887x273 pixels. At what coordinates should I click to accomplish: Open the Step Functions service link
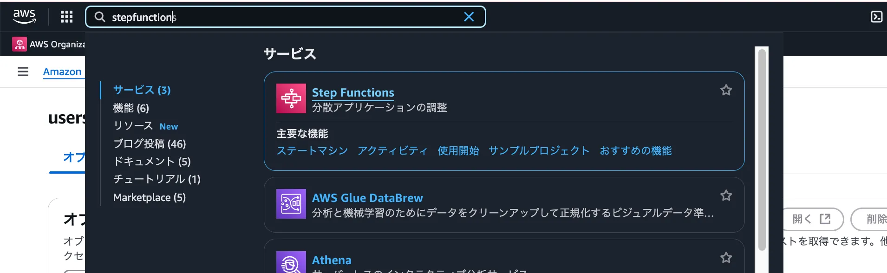tap(353, 93)
